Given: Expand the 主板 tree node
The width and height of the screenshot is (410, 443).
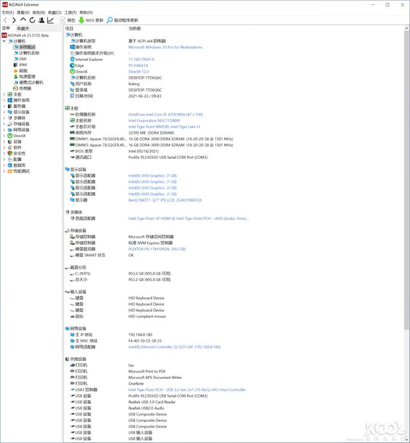Looking at the screenshot, I should (x=4, y=94).
